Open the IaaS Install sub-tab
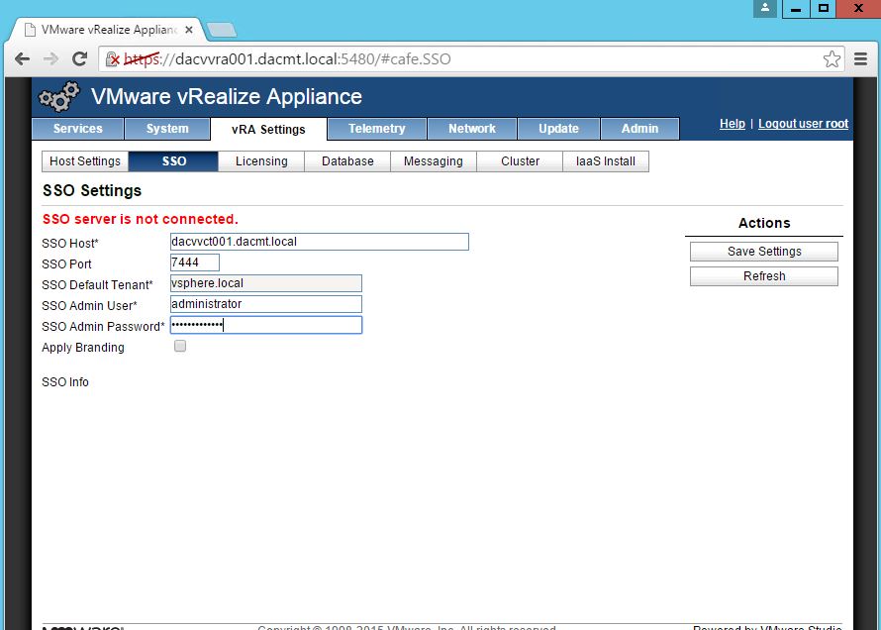 pos(606,161)
